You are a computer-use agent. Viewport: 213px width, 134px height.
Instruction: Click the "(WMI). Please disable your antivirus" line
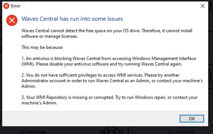(x=101, y=64)
